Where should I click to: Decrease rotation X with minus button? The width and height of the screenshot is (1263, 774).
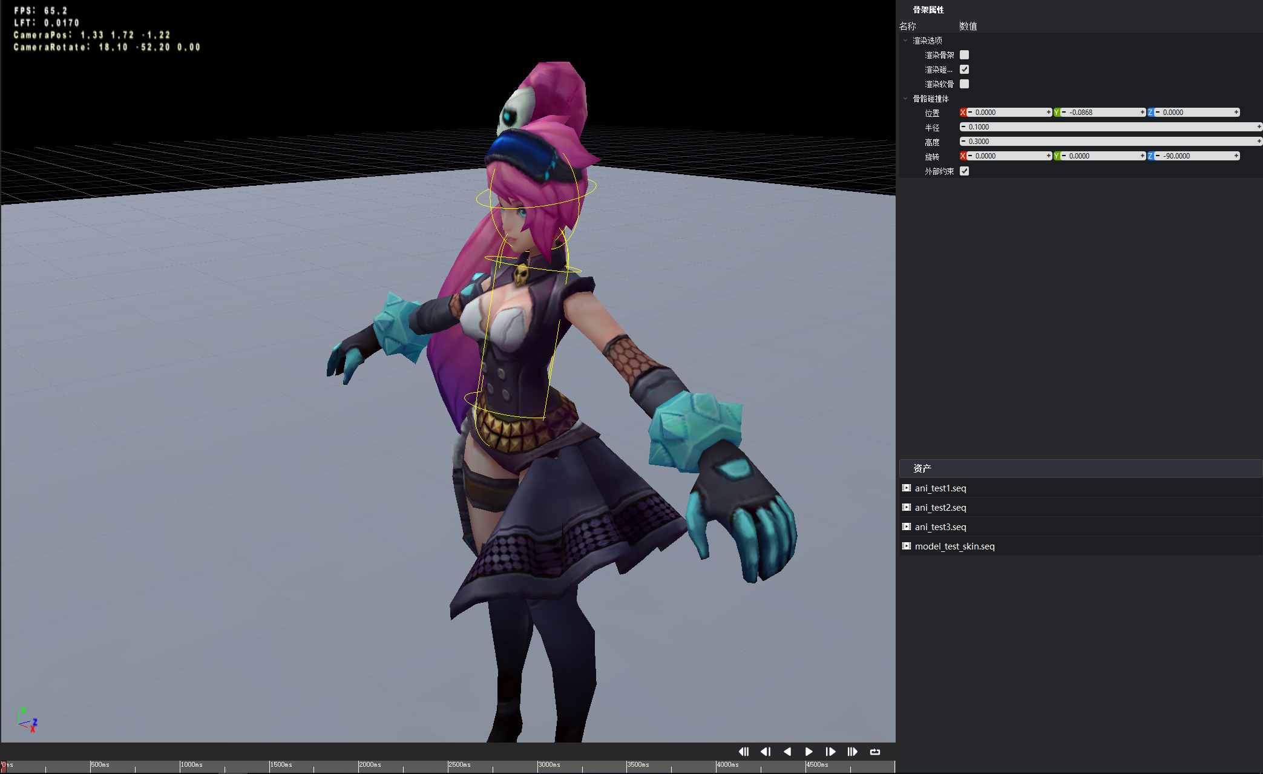coord(970,156)
